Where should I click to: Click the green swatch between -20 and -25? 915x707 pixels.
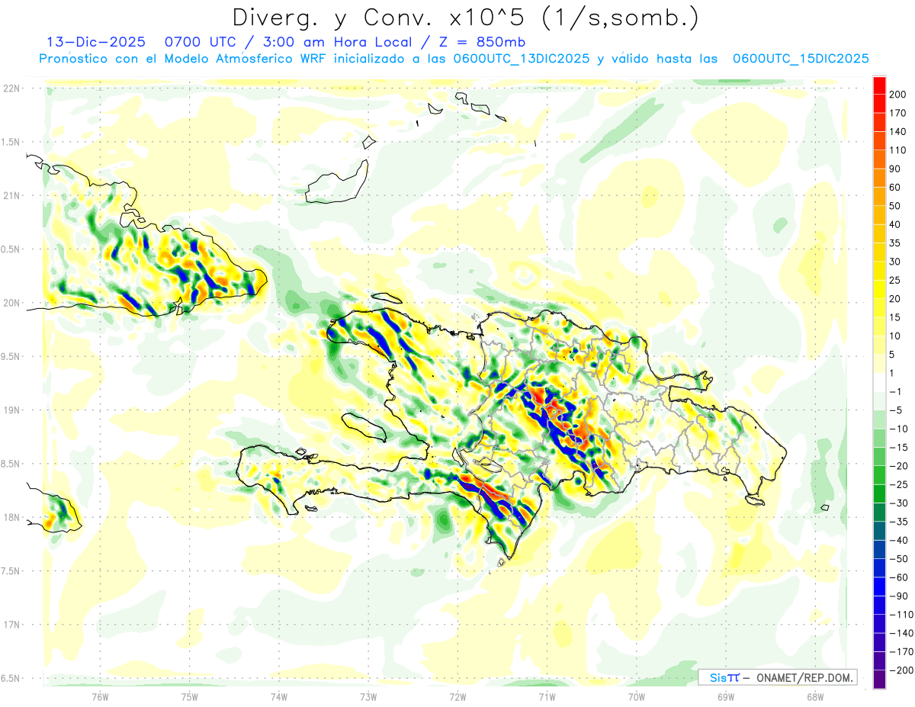879,475
